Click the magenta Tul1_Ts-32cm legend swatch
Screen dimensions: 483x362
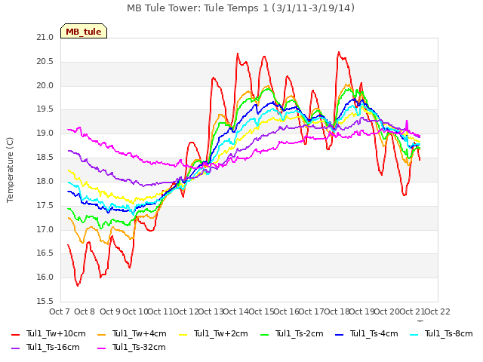point(101,348)
